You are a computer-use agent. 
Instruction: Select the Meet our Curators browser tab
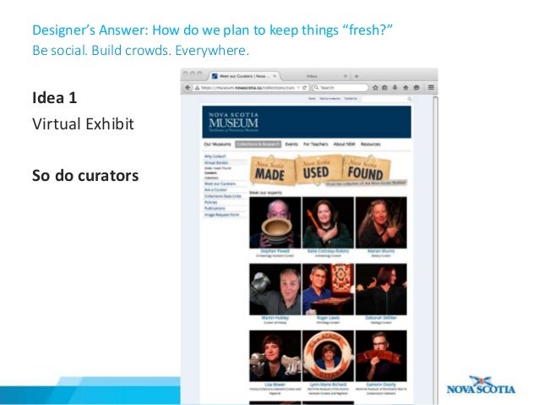[244, 76]
